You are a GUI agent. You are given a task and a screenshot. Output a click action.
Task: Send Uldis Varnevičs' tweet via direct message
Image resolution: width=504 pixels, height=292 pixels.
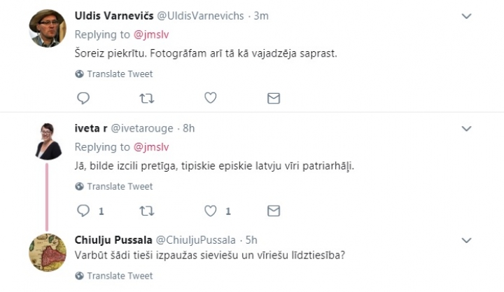pos(274,98)
